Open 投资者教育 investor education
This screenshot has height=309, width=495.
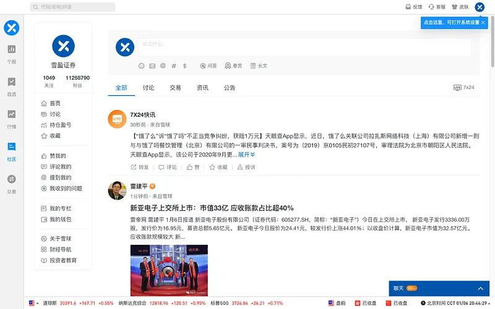click(x=59, y=260)
